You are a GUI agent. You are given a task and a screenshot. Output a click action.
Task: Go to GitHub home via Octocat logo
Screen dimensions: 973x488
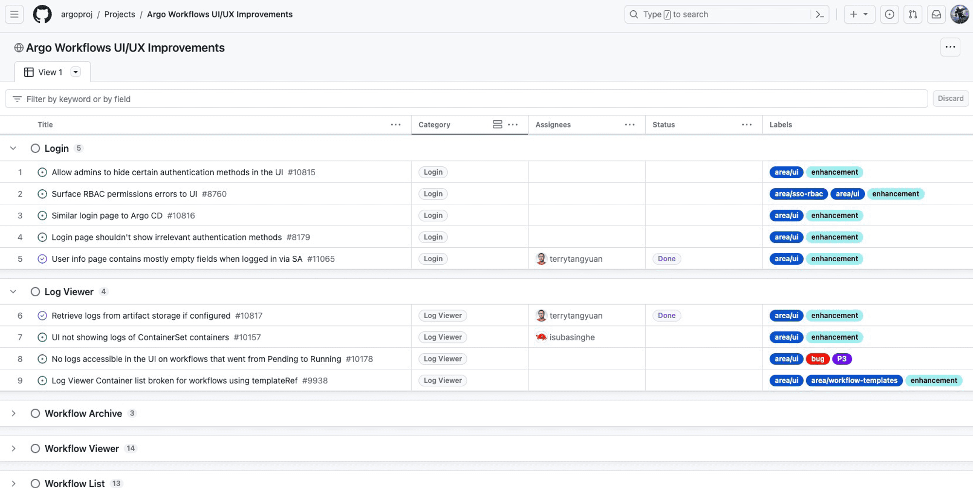[42, 15]
